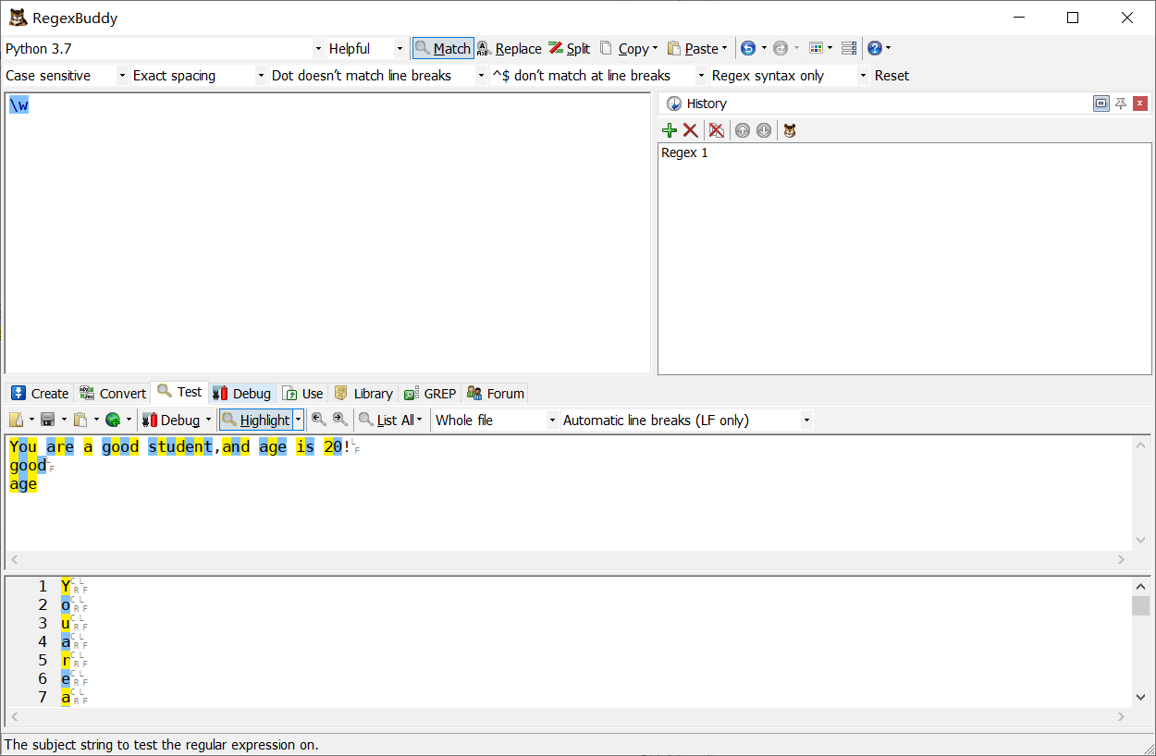Move regex down in the History list
1156x756 pixels.
click(764, 130)
